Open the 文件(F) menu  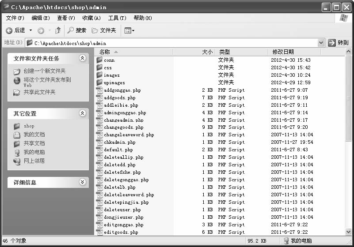(15, 18)
